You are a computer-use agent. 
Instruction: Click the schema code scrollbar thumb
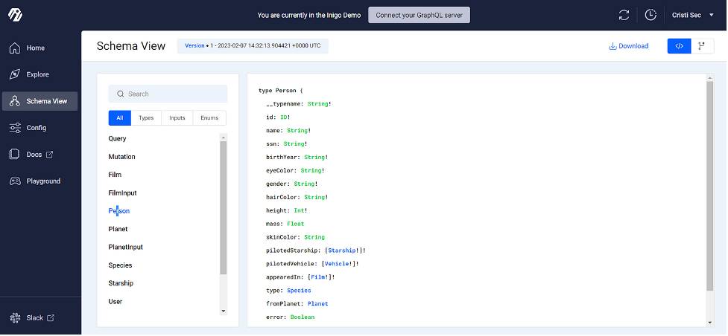pyautogui.click(x=710, y=185)
